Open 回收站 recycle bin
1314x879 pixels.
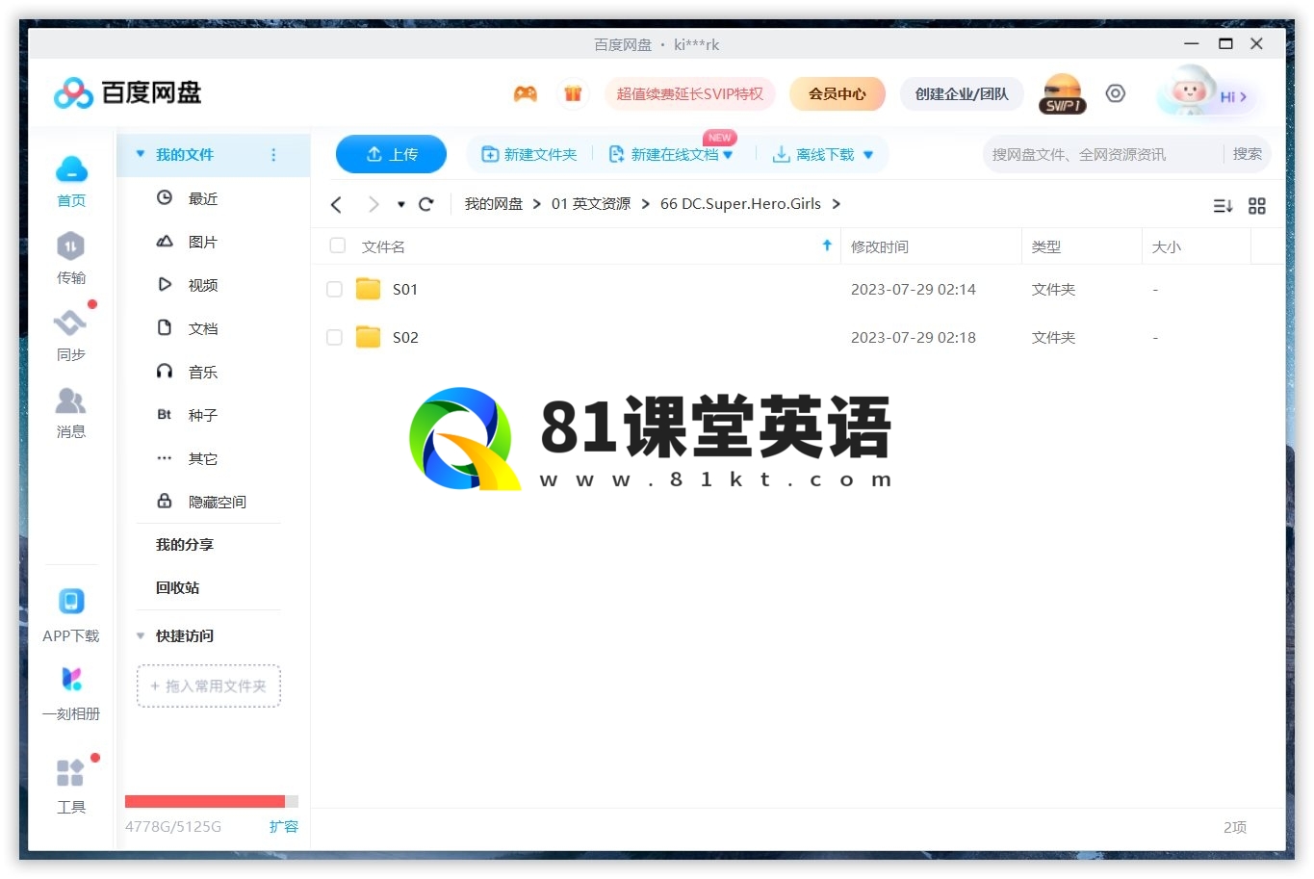(x=178, y=588)
